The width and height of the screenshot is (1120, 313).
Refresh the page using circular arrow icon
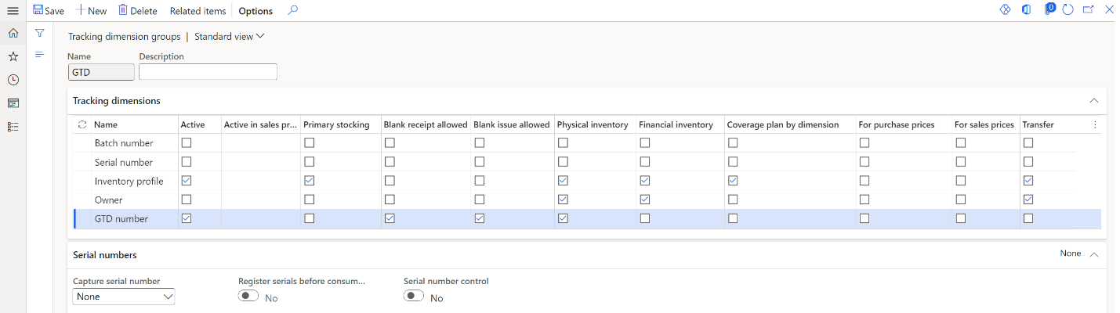pyautogui.click(x=1067, y=10)
